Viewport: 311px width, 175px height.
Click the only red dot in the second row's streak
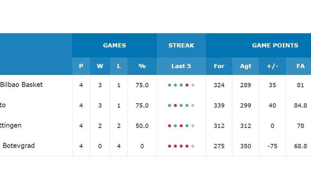[175, 105]
